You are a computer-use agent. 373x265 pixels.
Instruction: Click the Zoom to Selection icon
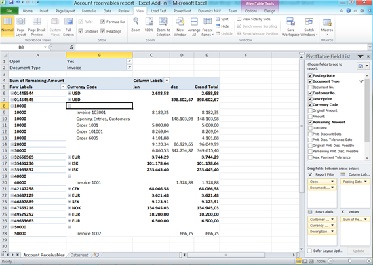pyautogui.click(x=163, y=26)
